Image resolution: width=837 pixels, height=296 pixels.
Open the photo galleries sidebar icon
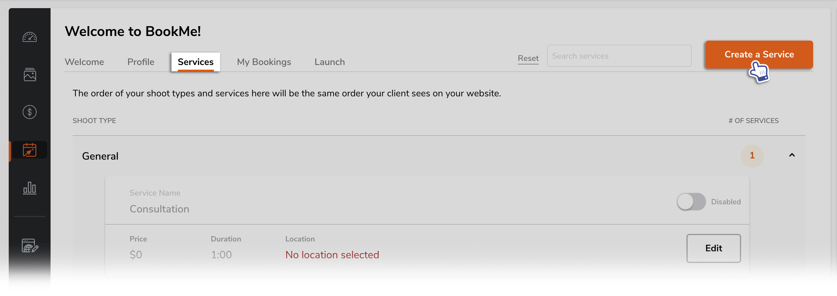[x=30, y=75]
